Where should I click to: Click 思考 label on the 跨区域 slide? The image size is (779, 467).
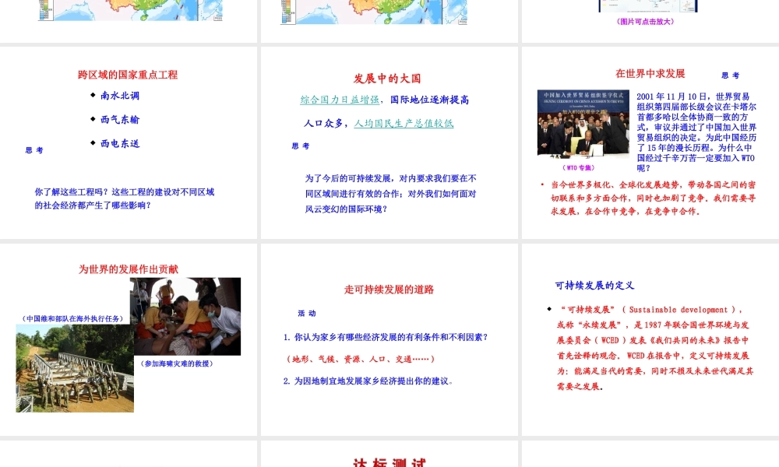tap(34, 150)
